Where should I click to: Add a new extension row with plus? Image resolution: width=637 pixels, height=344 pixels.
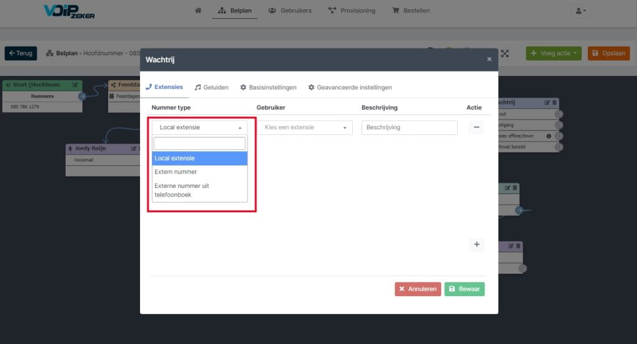pyautogui.click(x=477, y=244)
